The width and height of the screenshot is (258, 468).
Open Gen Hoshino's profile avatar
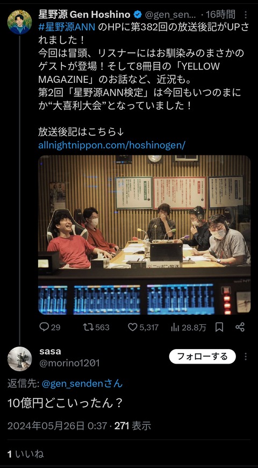tap(20, 22)
